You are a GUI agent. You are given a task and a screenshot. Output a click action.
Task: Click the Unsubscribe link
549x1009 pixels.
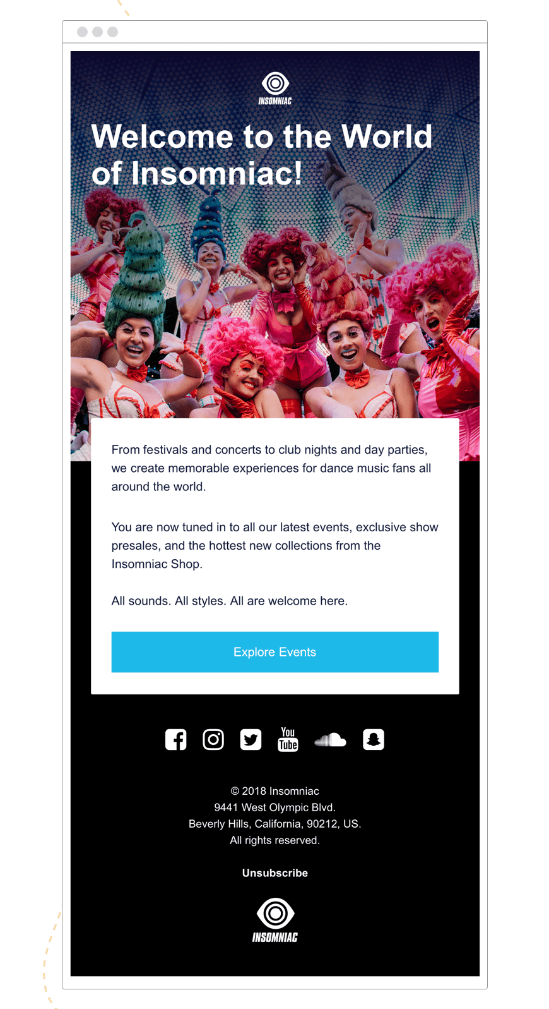[275, 873]
